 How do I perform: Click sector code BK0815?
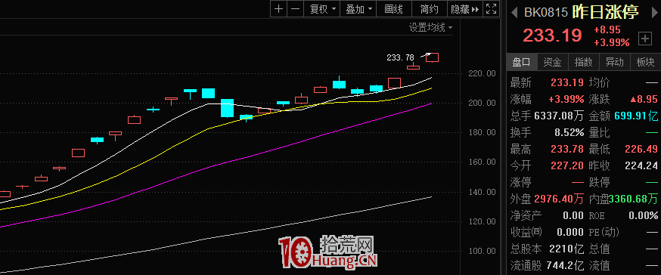(x=546, y=12)
